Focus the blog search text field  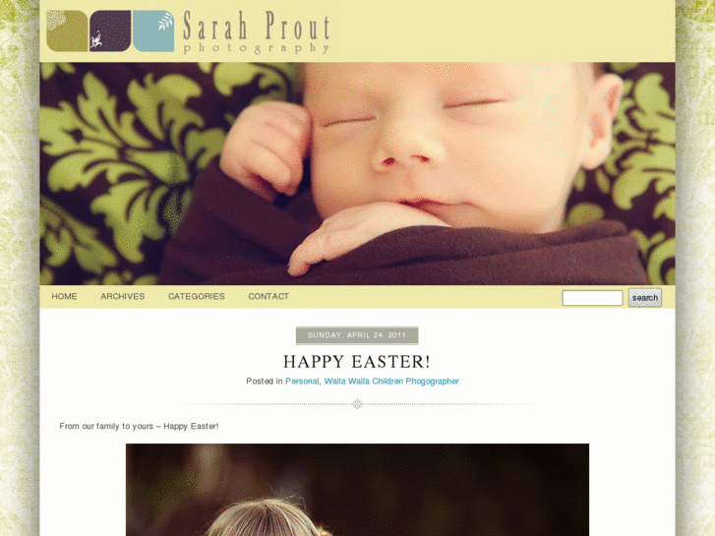592,298
